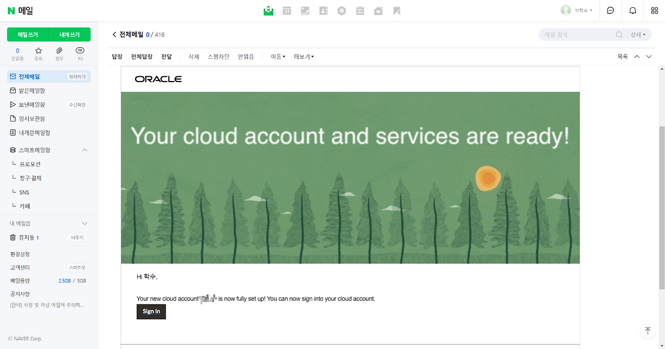Open the Naver address book icon
This screenshot has width=665, height=349.
coord(323,11)
